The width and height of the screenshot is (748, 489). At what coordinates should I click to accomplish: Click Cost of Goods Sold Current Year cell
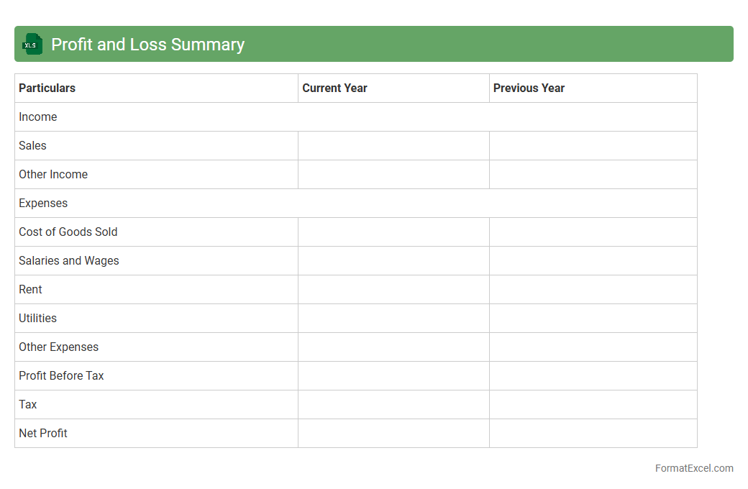click(x=393, y=232)
